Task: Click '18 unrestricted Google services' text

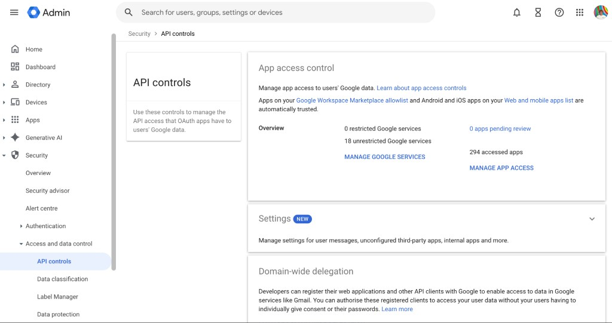Action: coord(388,141)
